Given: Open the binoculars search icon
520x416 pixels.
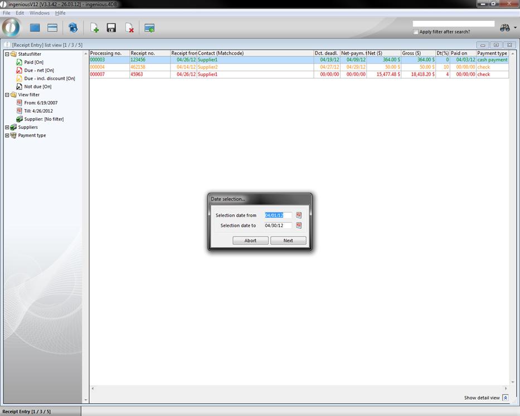Looking at the screenshot, I should pos(505,28).
